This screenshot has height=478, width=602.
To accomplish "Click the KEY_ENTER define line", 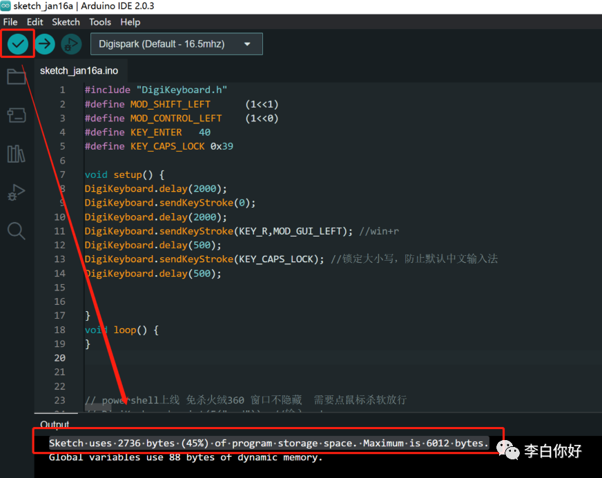I will point(148,132).
